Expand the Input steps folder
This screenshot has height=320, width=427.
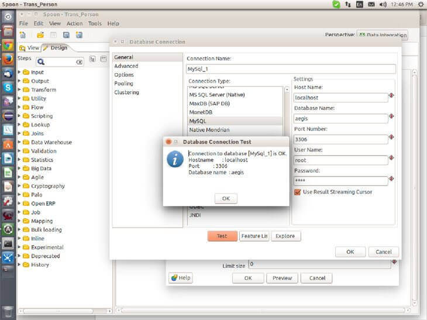tap(19, 72)
